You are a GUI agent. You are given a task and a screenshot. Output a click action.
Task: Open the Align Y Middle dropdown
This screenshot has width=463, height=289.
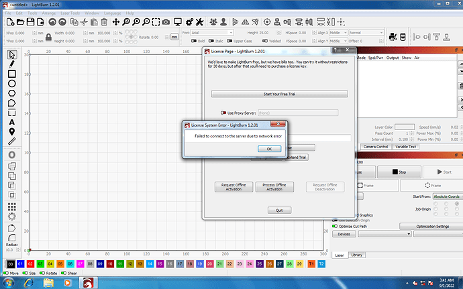(338, 41)
